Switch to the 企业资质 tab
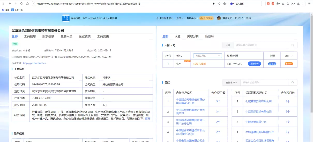 click(x=85, y=36)
